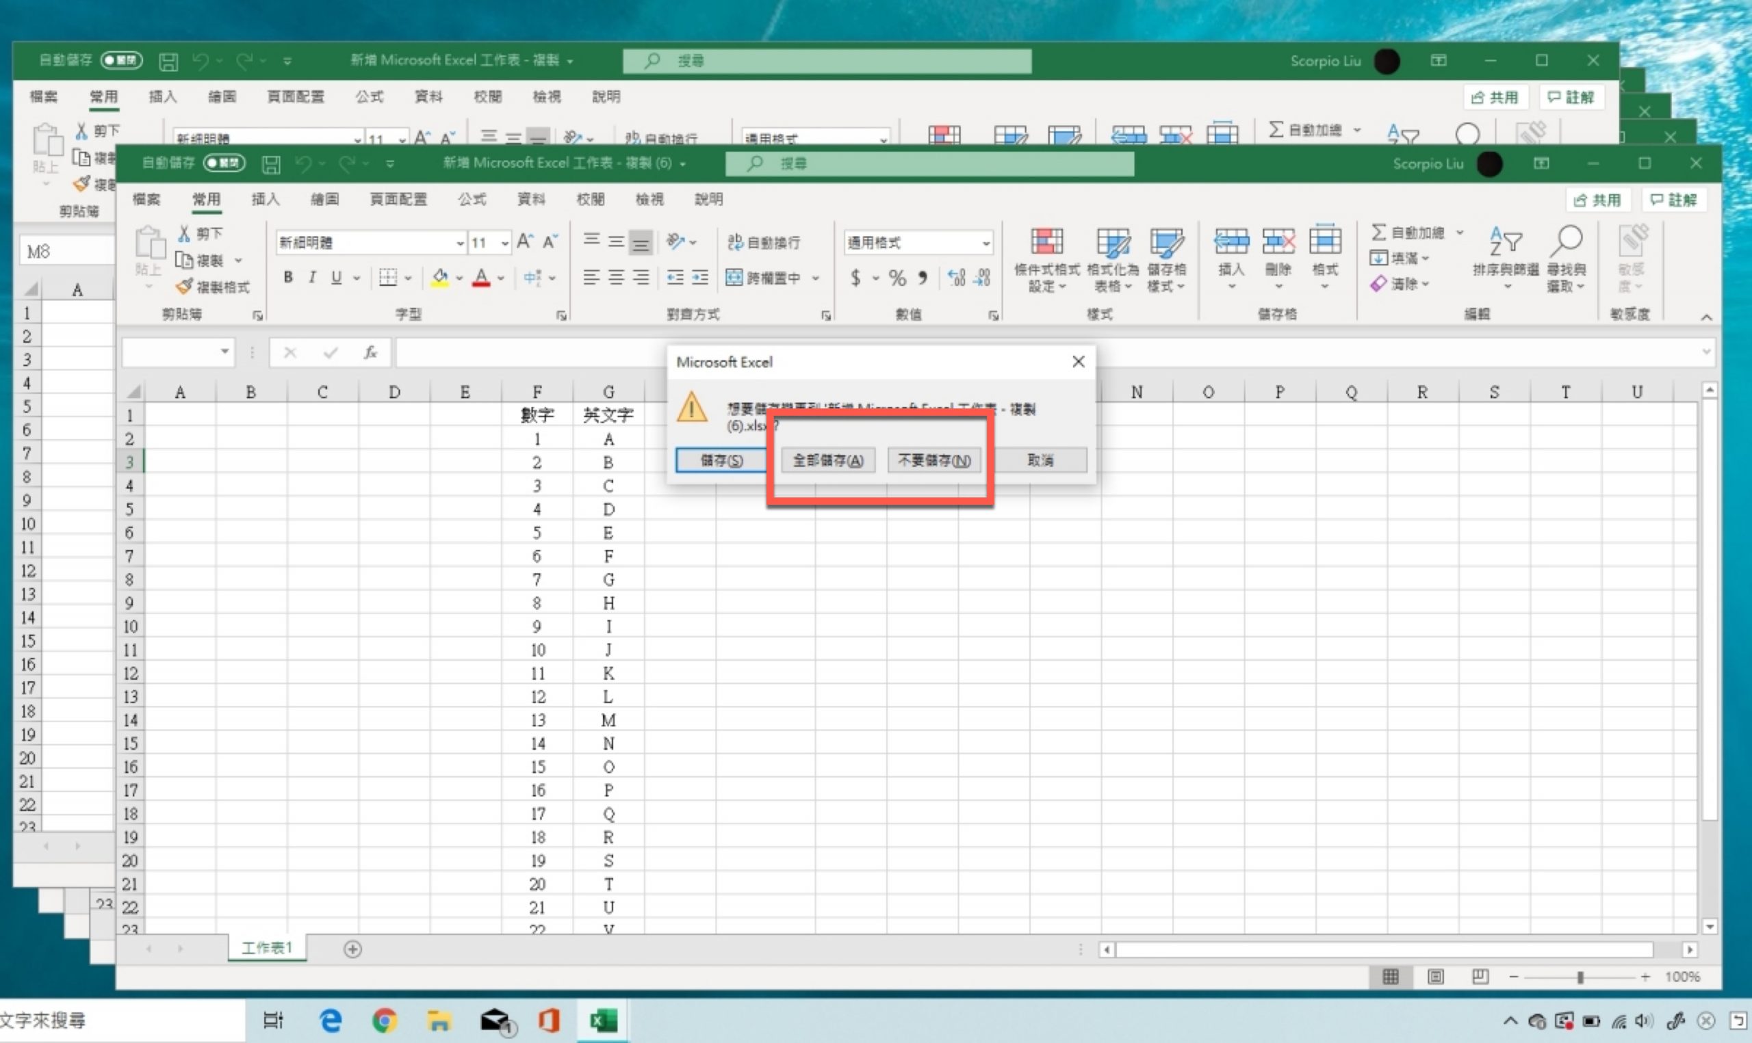Click the add new sheet plus icon
Screen dimensions: 1752x1043
352,949
